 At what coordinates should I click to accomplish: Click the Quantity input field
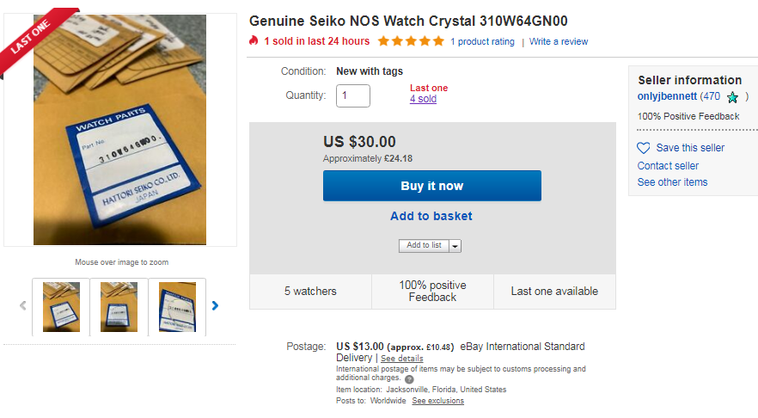tap(352, 95)
